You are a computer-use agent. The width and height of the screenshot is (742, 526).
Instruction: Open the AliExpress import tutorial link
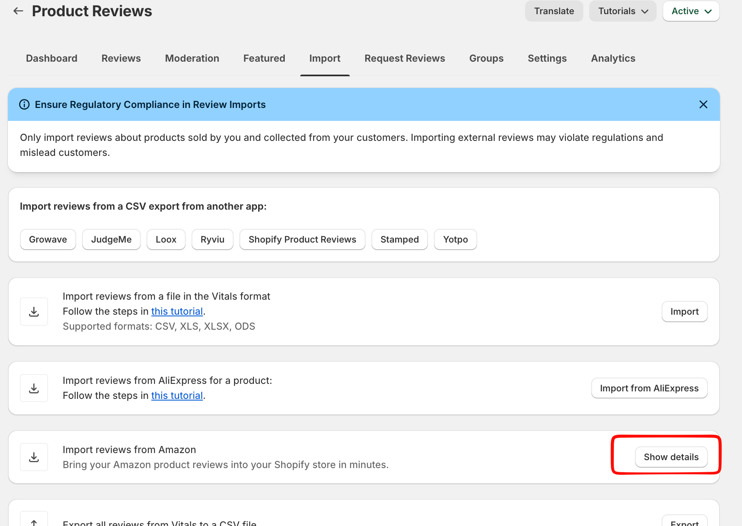(177, 396)
